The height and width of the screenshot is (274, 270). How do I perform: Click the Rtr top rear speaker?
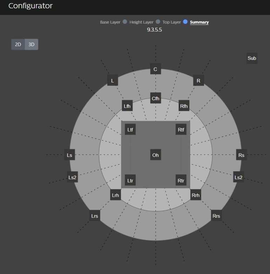[x=181, y=181]
